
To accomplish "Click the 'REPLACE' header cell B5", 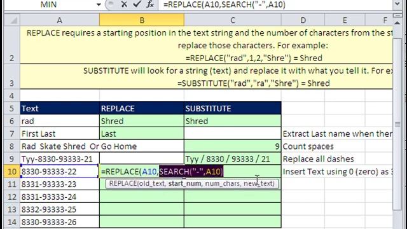I will 142,108.
